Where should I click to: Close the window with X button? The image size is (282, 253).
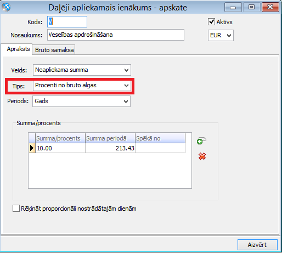pos(270,7)
